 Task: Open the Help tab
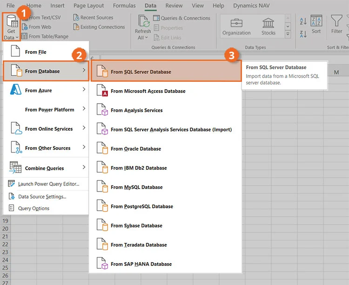click(x=218, y=6)
